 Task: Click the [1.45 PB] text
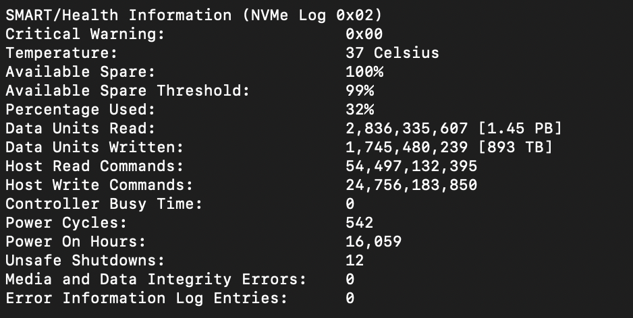(x=520, y=129)
